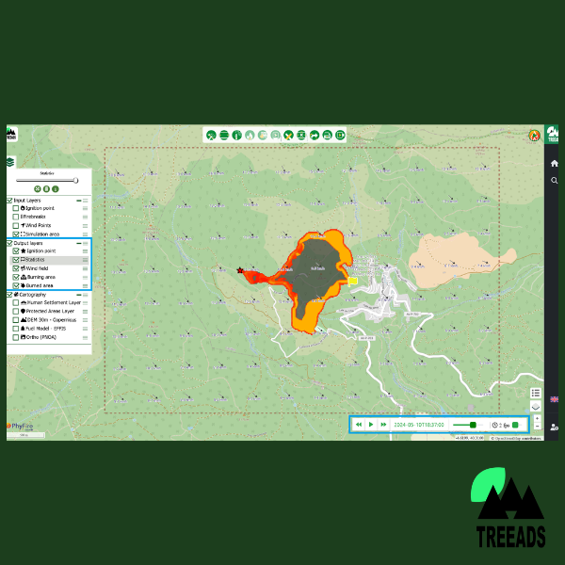The width and height of the screenshot is (565, 565).
Task: Toggle the Burned area layer checkbox
Action: tap(16, 285)
